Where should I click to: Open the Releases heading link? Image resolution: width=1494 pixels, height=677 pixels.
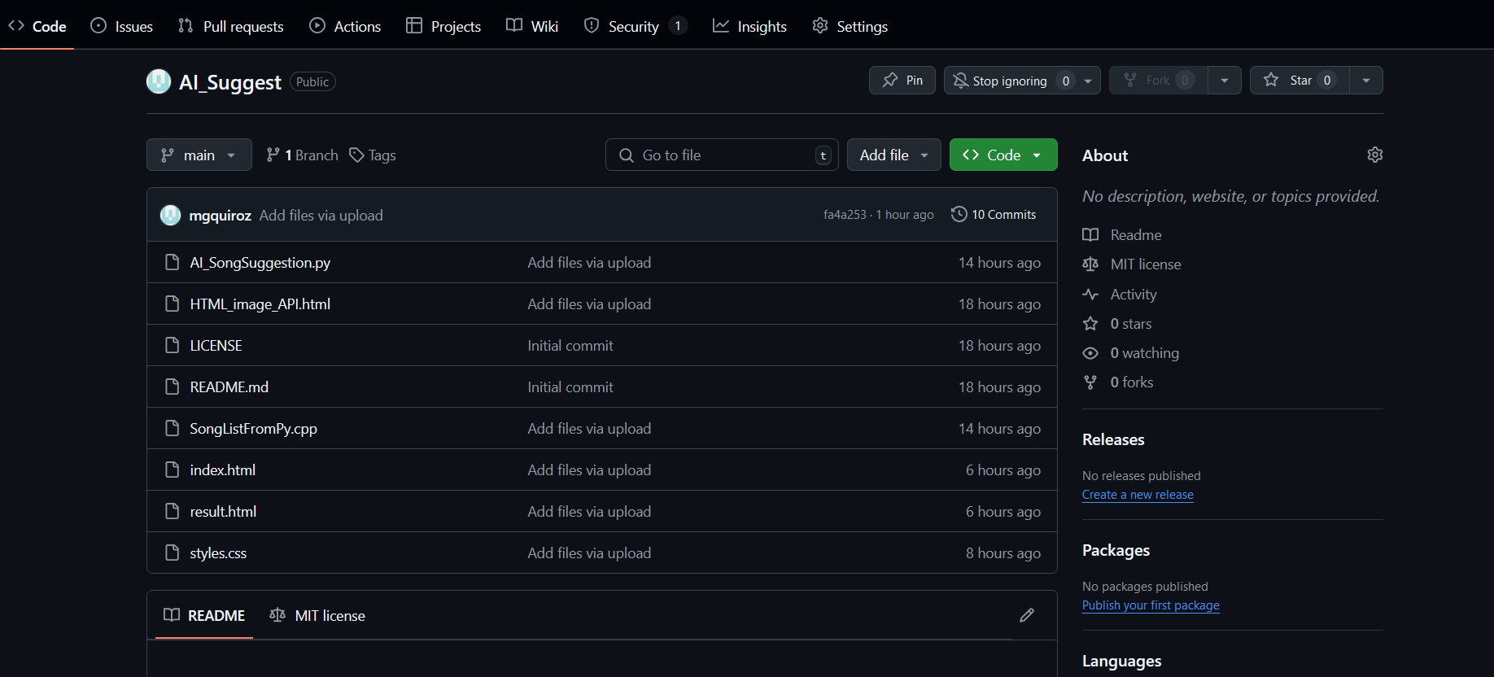tap(1113, 439)
